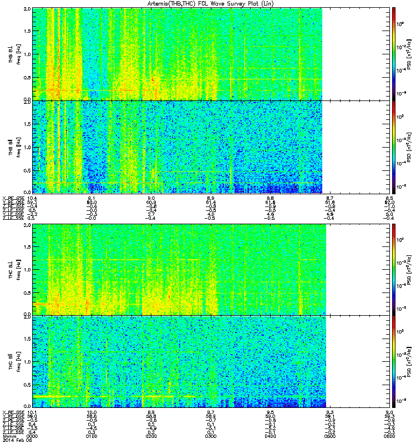Screen dimensions: 416x444
Task: Click the '0000' time label
Action: (32, 436)
